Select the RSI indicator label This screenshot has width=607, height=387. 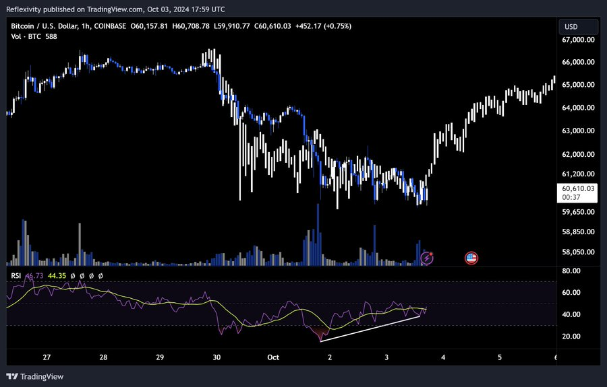16,275
